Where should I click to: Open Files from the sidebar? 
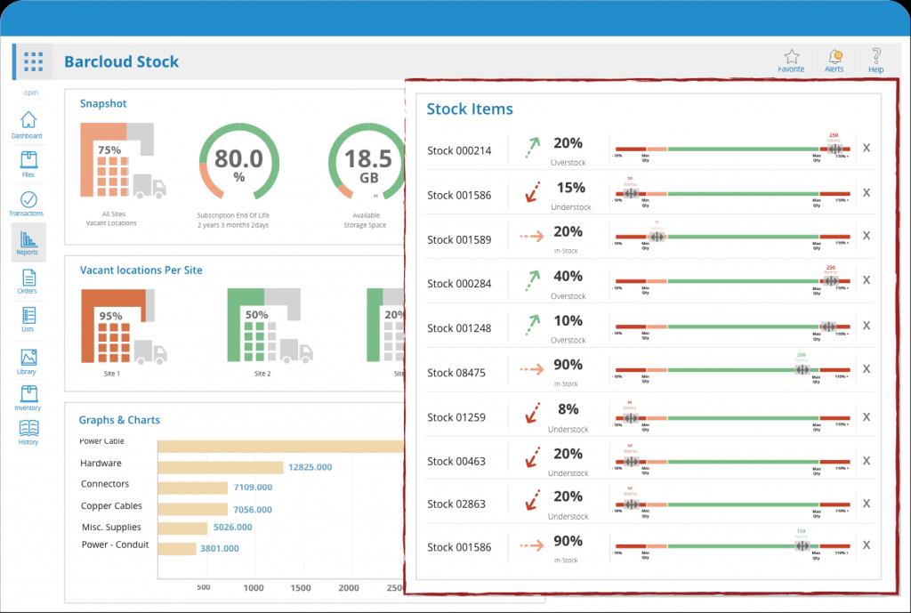(28, 163)
